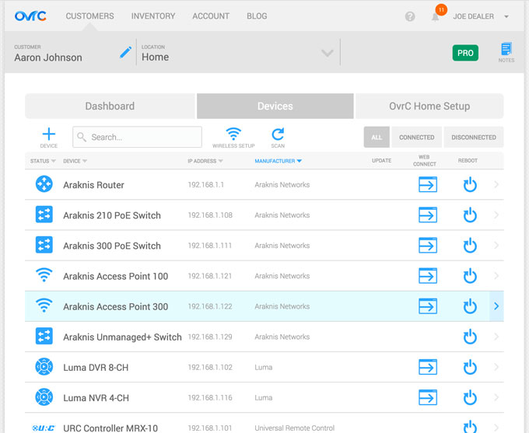Image resolution: width=529 pixels, height=433 pixels.
Task: Go to CUSTOMERS menu
Action: pos(89,16)
